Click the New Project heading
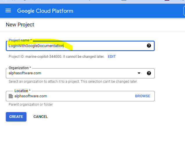The image size is (185, 151). 20,25
